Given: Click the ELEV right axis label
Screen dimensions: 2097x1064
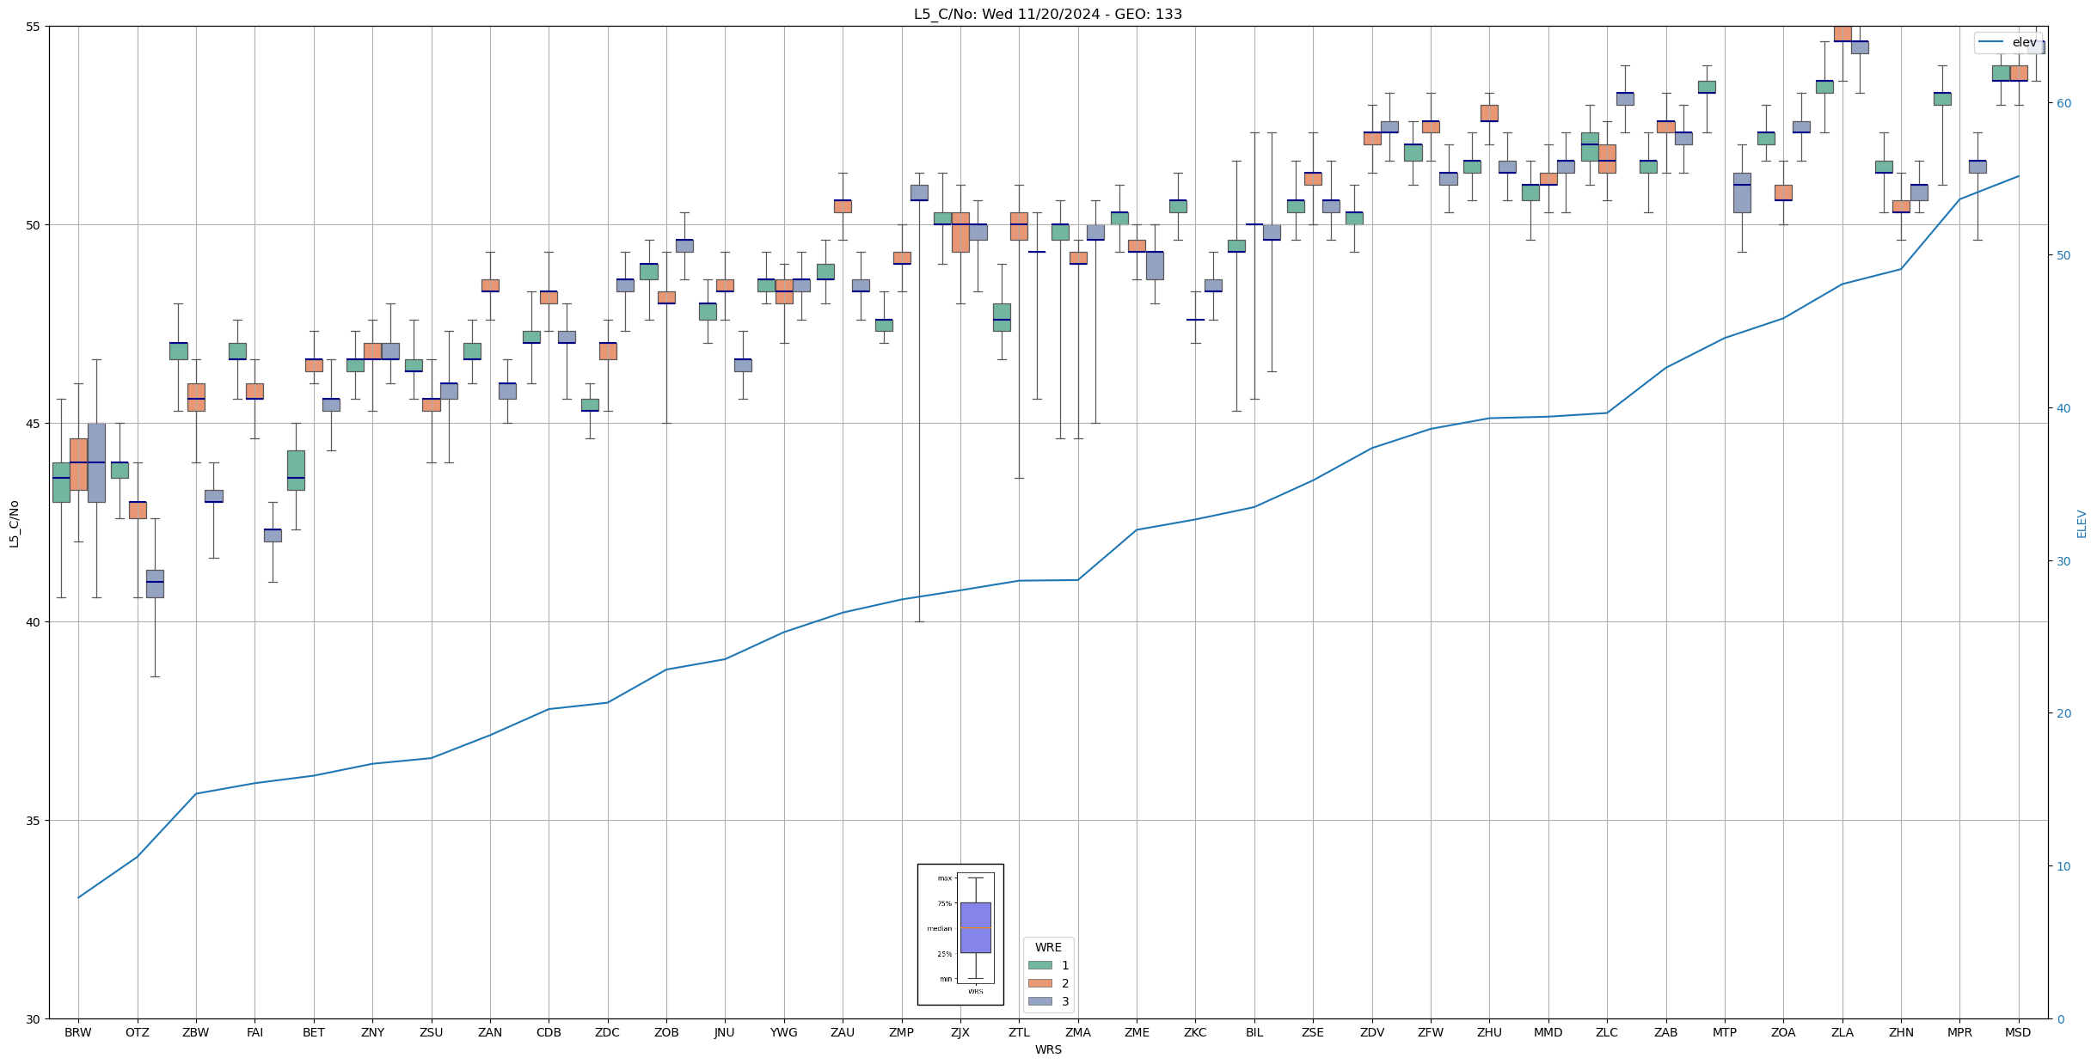Looking at the screenshot, I should [x=2082, y=523].
